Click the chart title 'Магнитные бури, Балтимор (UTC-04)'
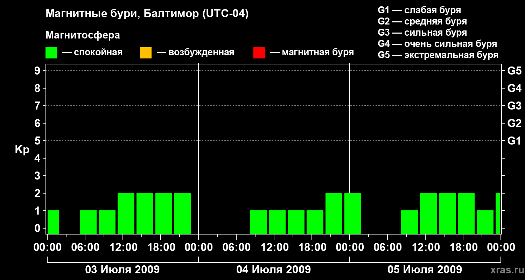 (147, 14)
